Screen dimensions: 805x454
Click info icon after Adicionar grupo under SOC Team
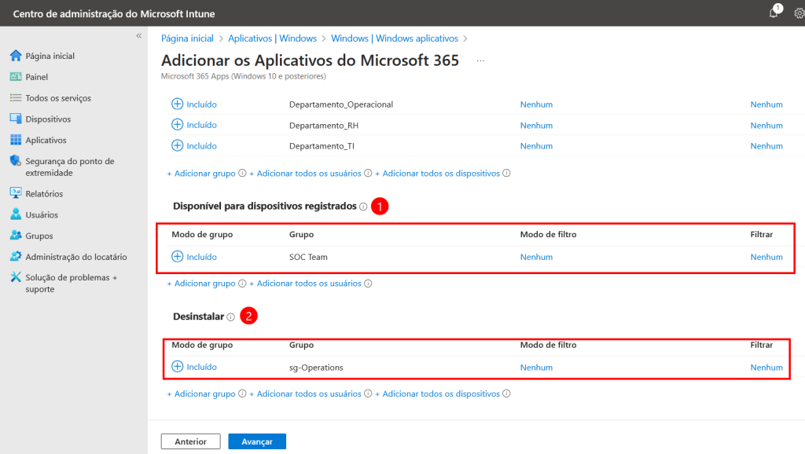pyautogui.click(x=242, y=284)
